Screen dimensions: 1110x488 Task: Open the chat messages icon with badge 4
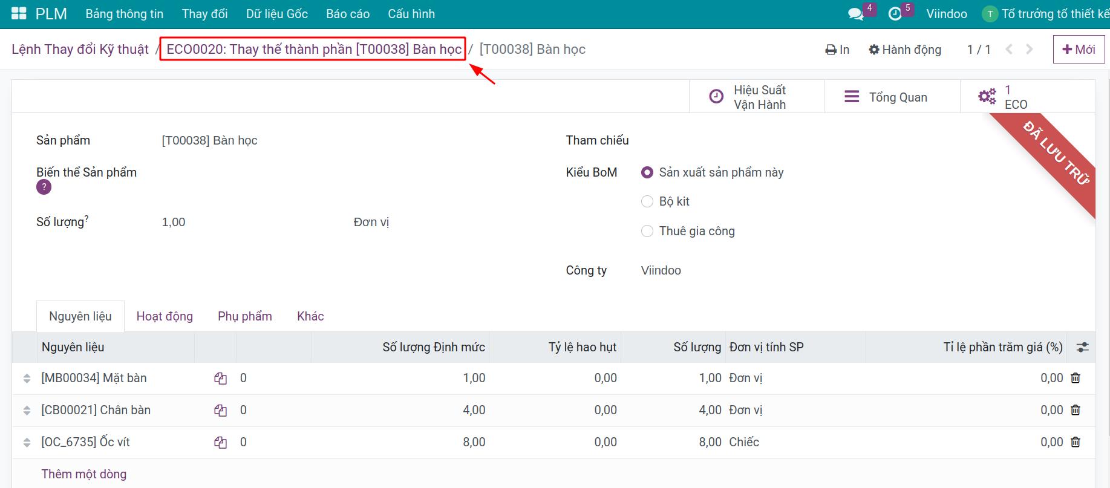click(856, 14)
